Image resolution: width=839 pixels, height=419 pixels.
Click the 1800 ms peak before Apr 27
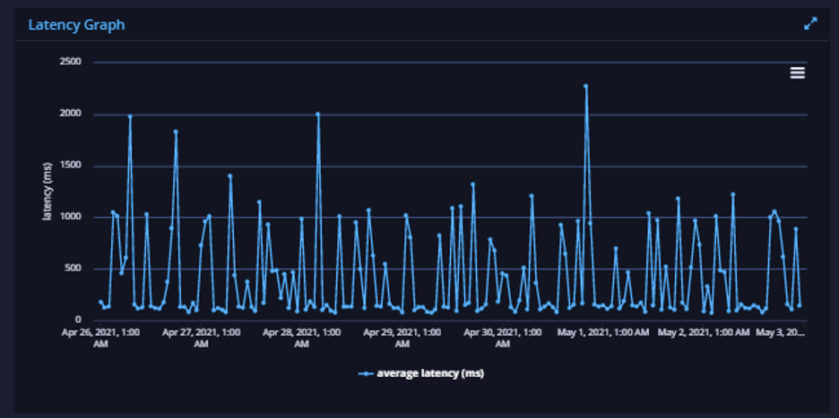(x=176, y=132)
